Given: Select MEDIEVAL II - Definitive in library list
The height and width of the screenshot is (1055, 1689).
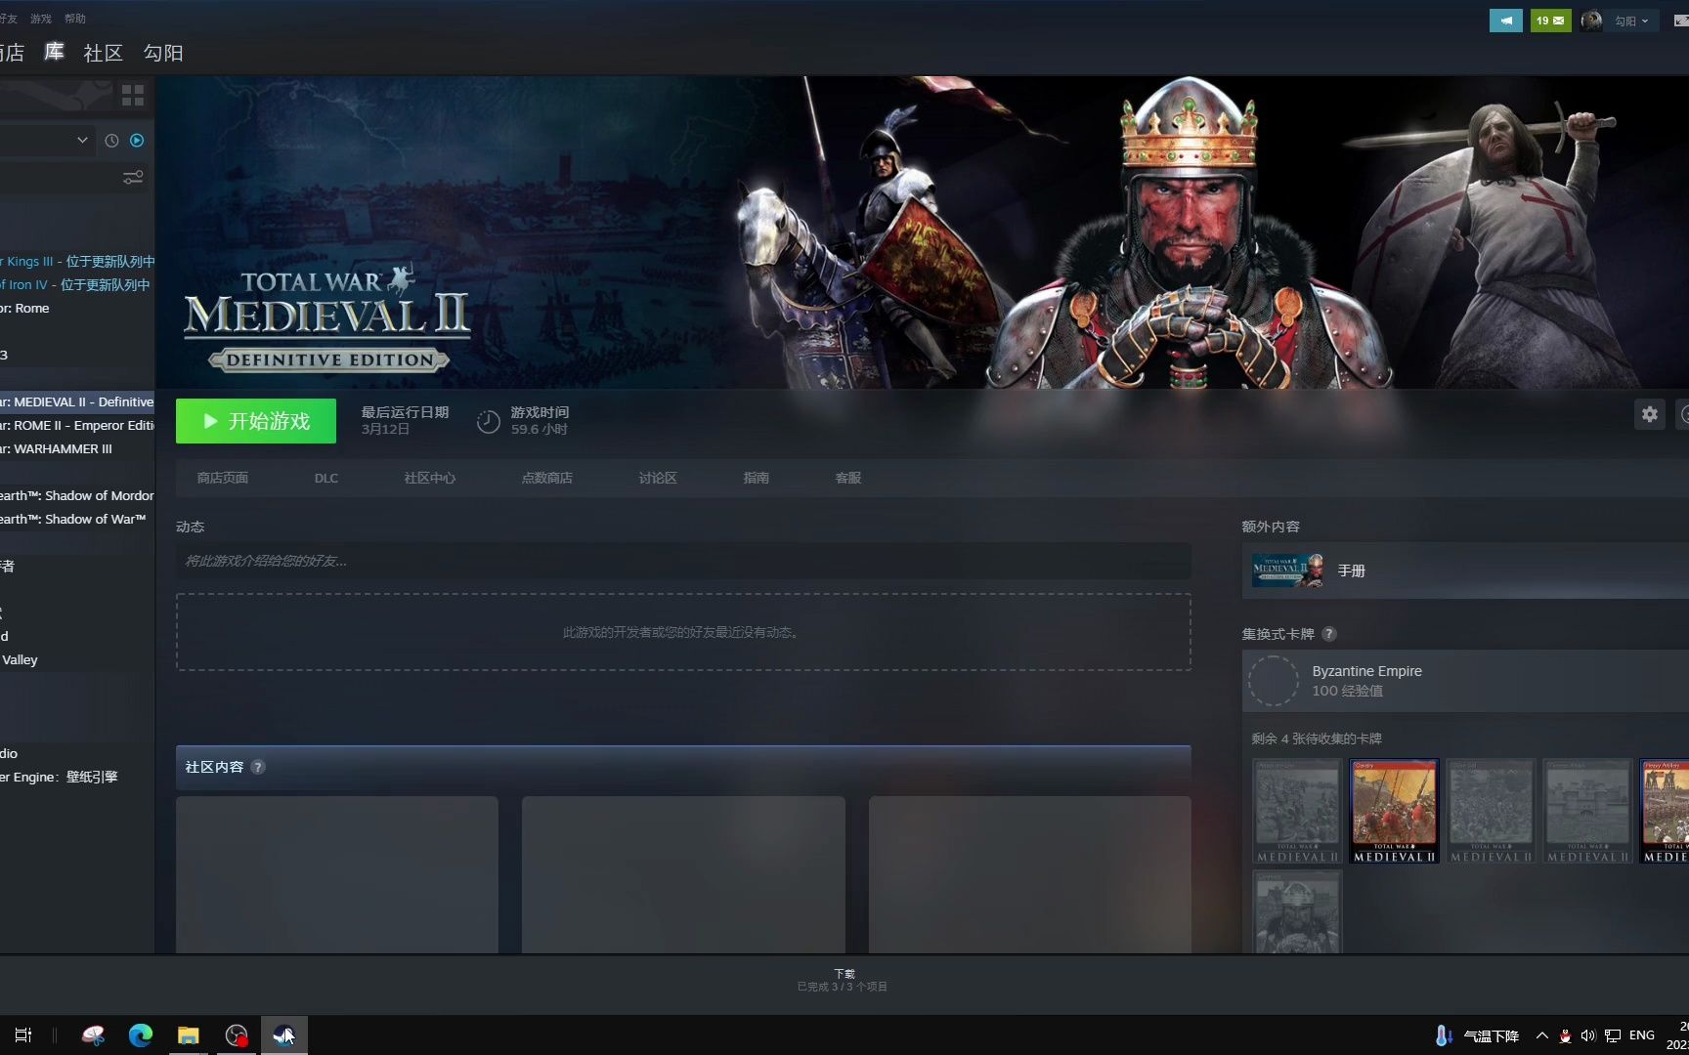Looking at the screenshot, I should pyautogui.click(x=77, y=402).
